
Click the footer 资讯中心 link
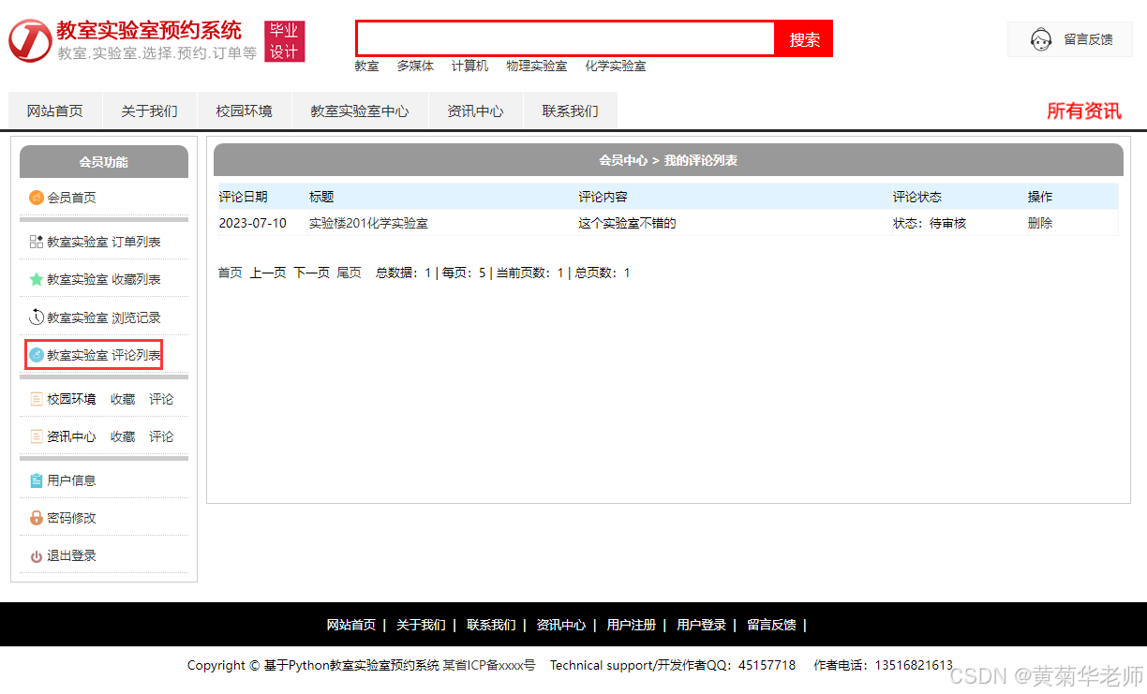pos(561,625)
